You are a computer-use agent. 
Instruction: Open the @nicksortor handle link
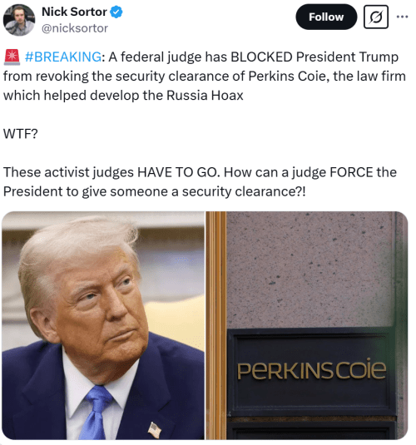(75, 28)
